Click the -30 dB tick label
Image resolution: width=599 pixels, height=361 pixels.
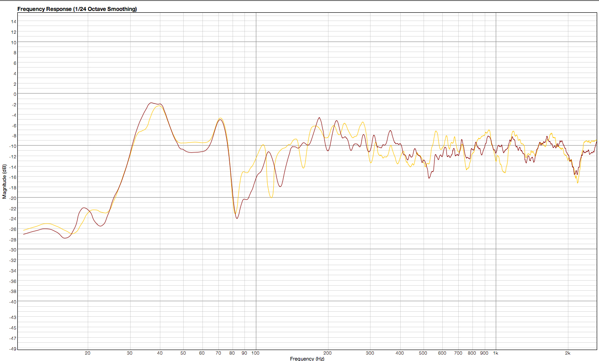[x=13, y=250]
